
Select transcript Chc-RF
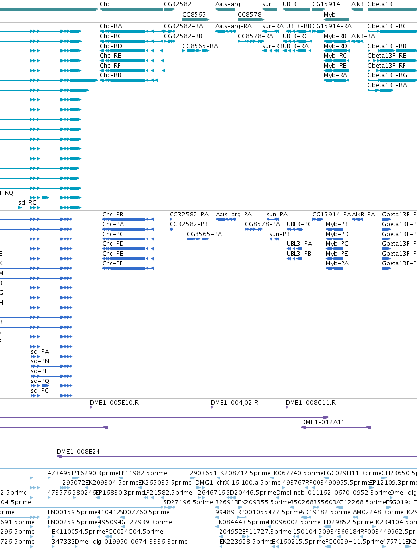tap(110, 66)
